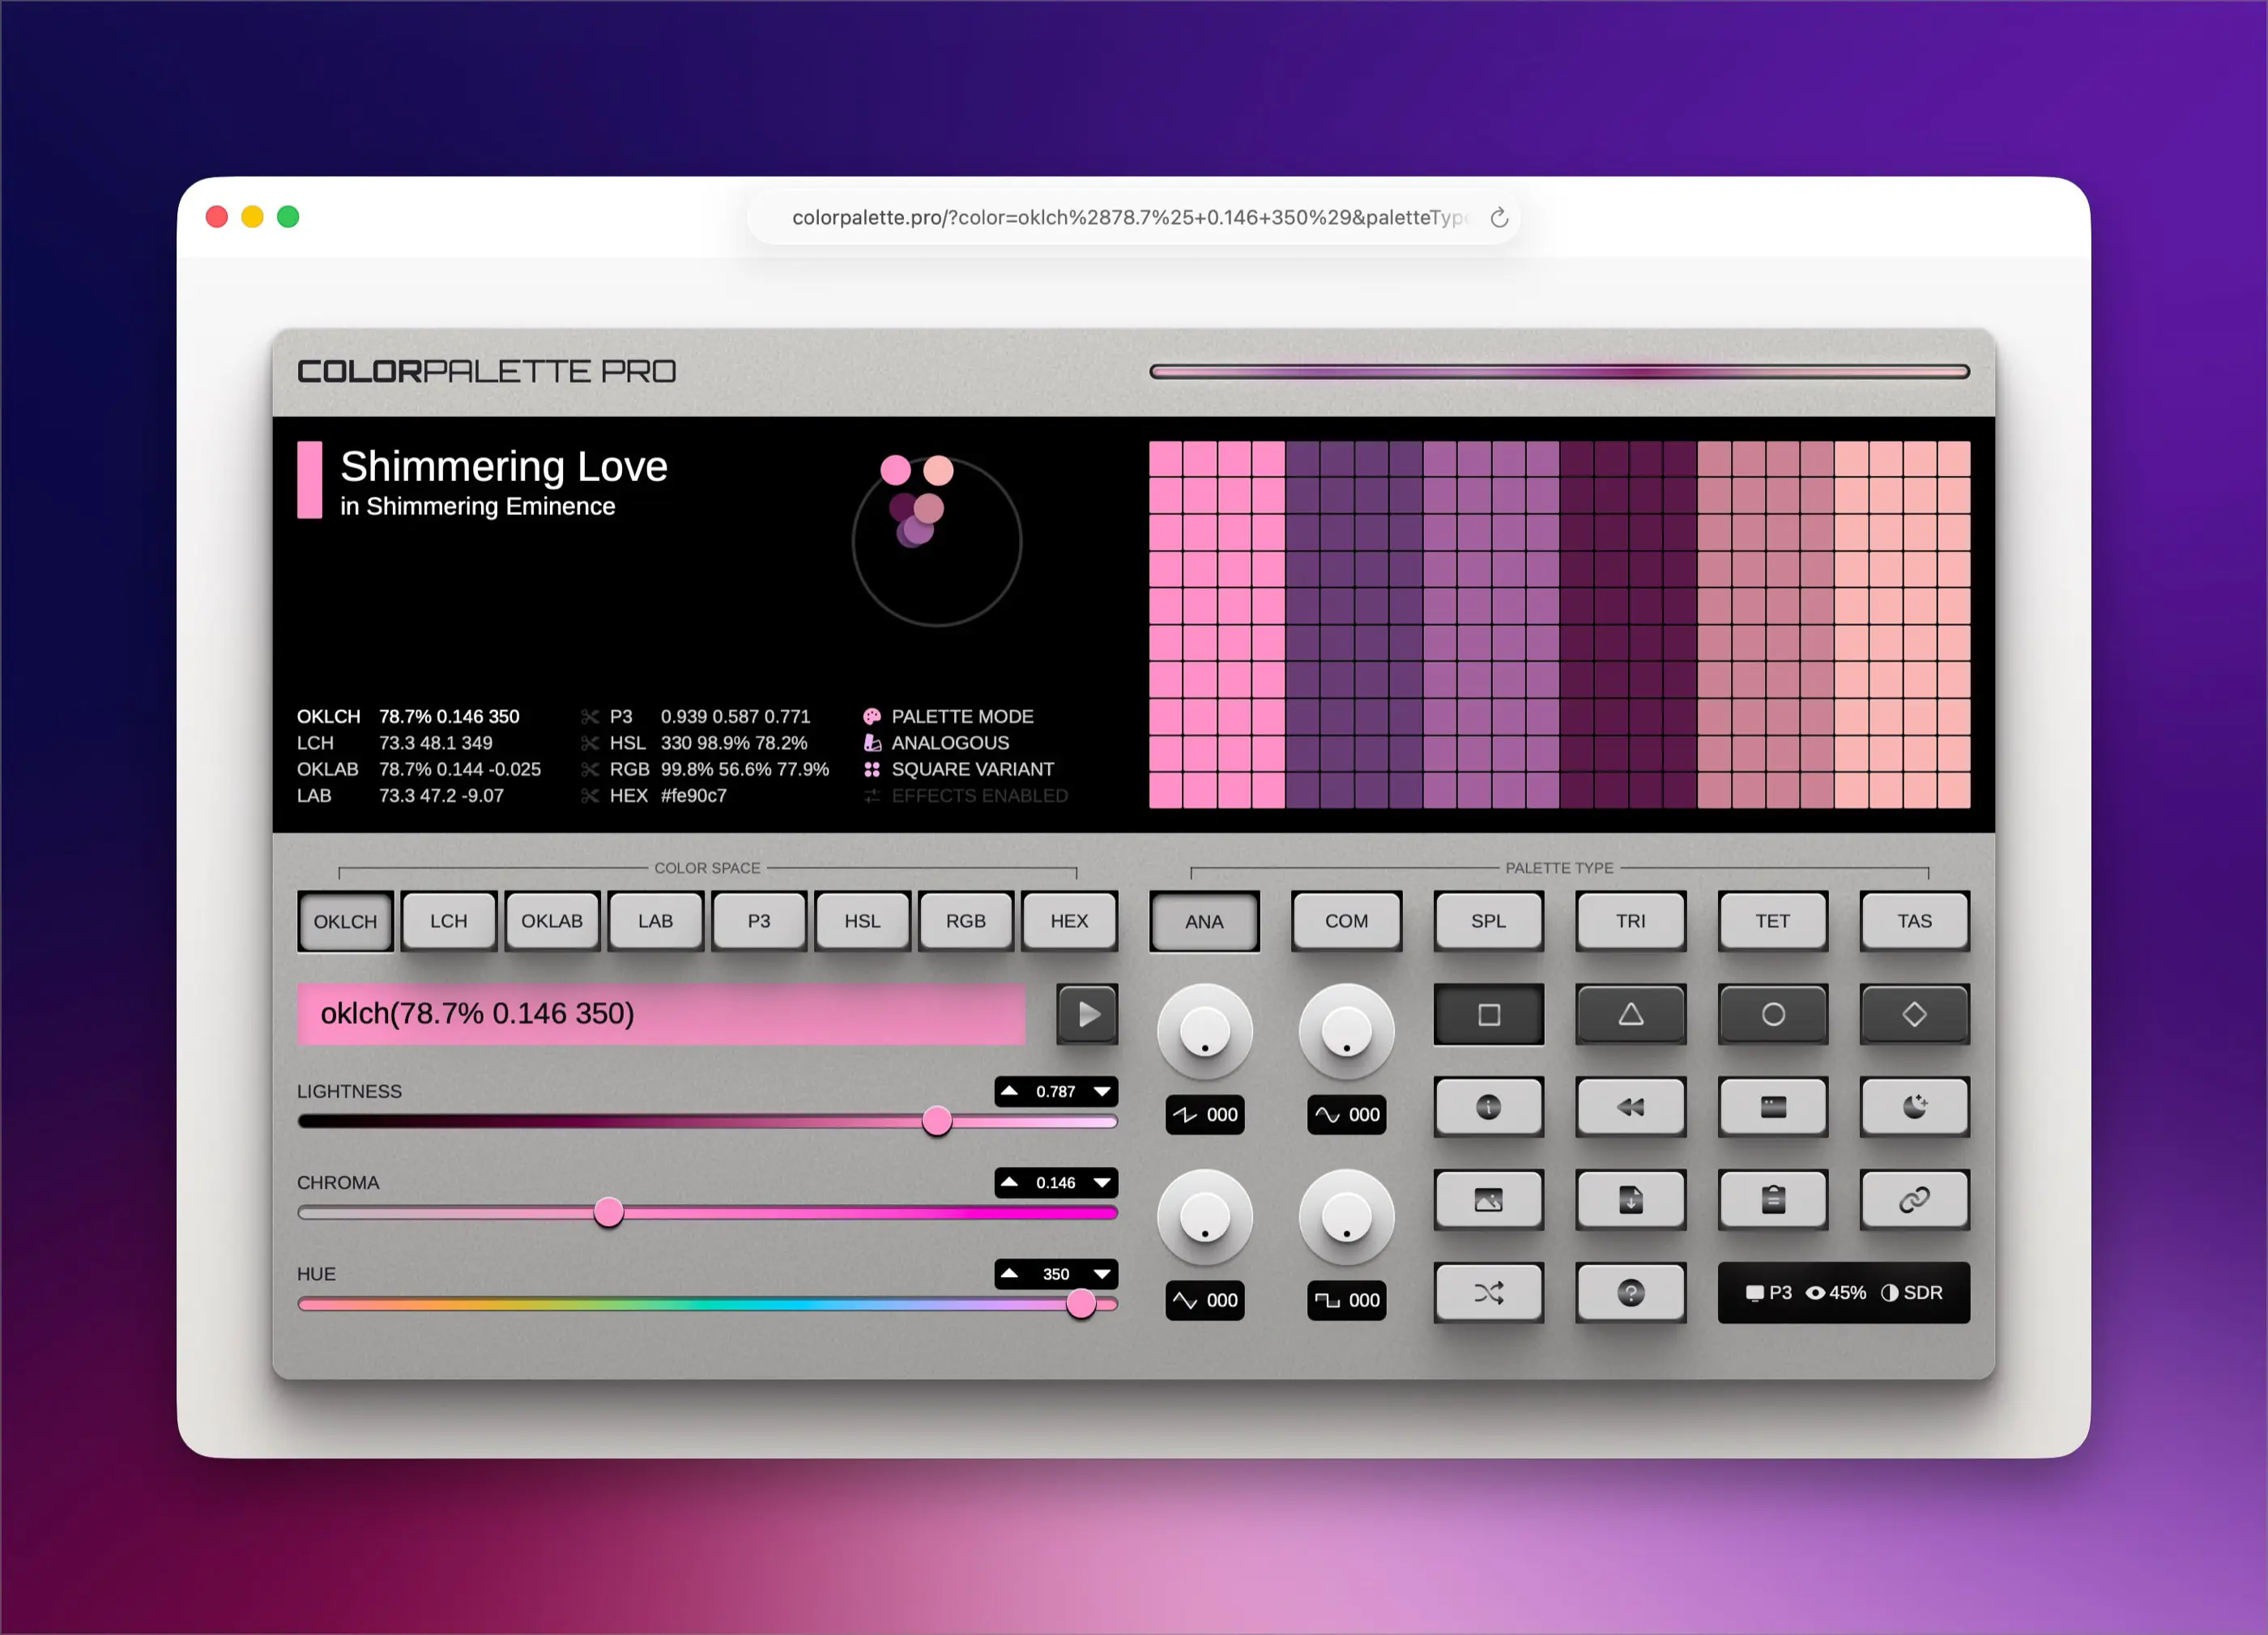Switch color space to HSL
Image resolution: width=2268 pixels, height=1635 pixels.
pyautogui.click(x=862, y=921)
